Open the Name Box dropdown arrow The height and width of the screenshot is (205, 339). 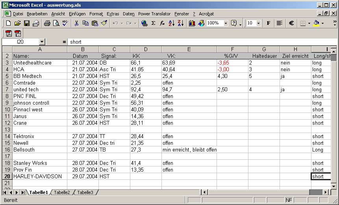click(x=42, y=42)
